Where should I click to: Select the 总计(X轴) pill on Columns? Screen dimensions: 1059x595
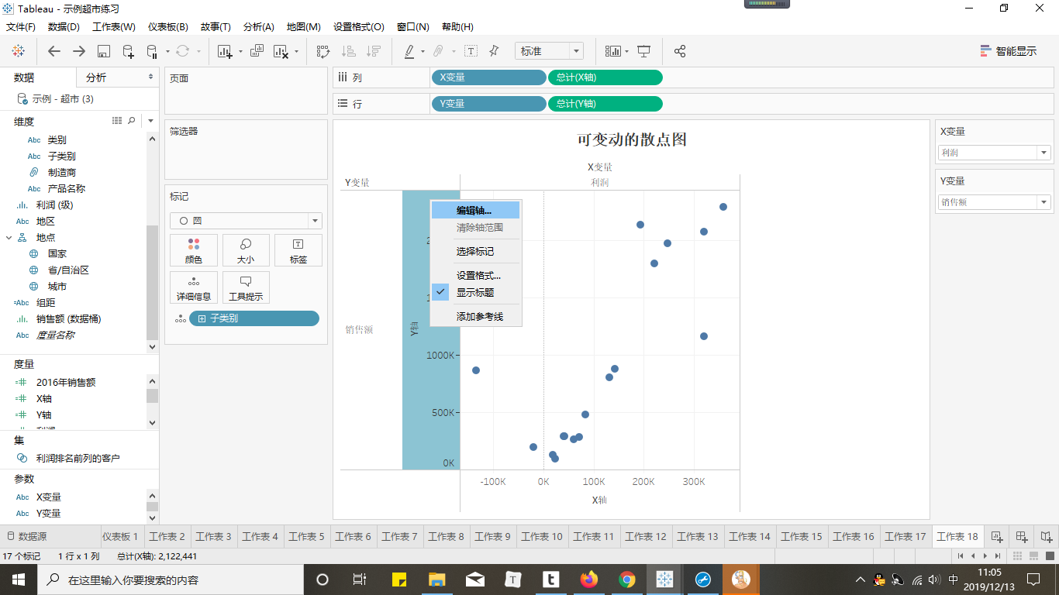point(605,77)
